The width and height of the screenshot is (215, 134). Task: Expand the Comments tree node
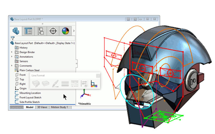(12, 66)
